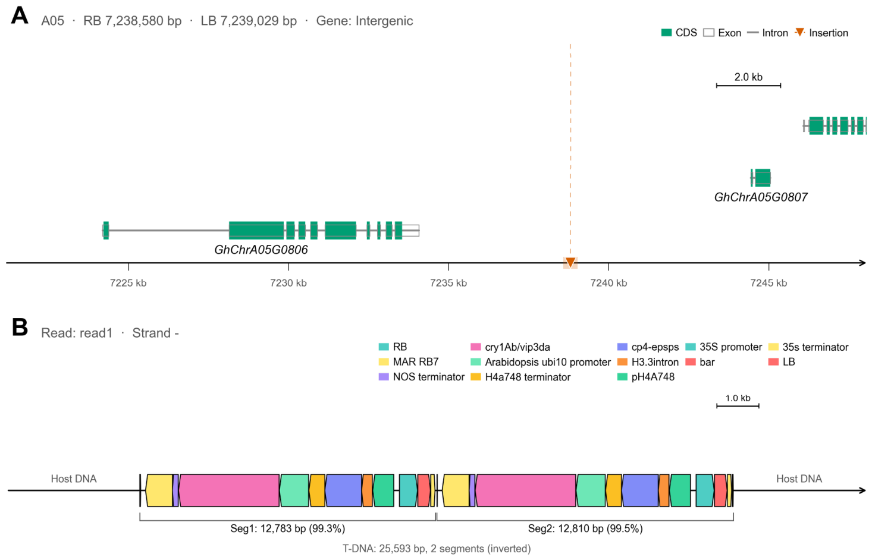The width and height of the screenshot is (872, 560).
Task: Click the orange insertion triangle on the genome axis
Action: 570,262
